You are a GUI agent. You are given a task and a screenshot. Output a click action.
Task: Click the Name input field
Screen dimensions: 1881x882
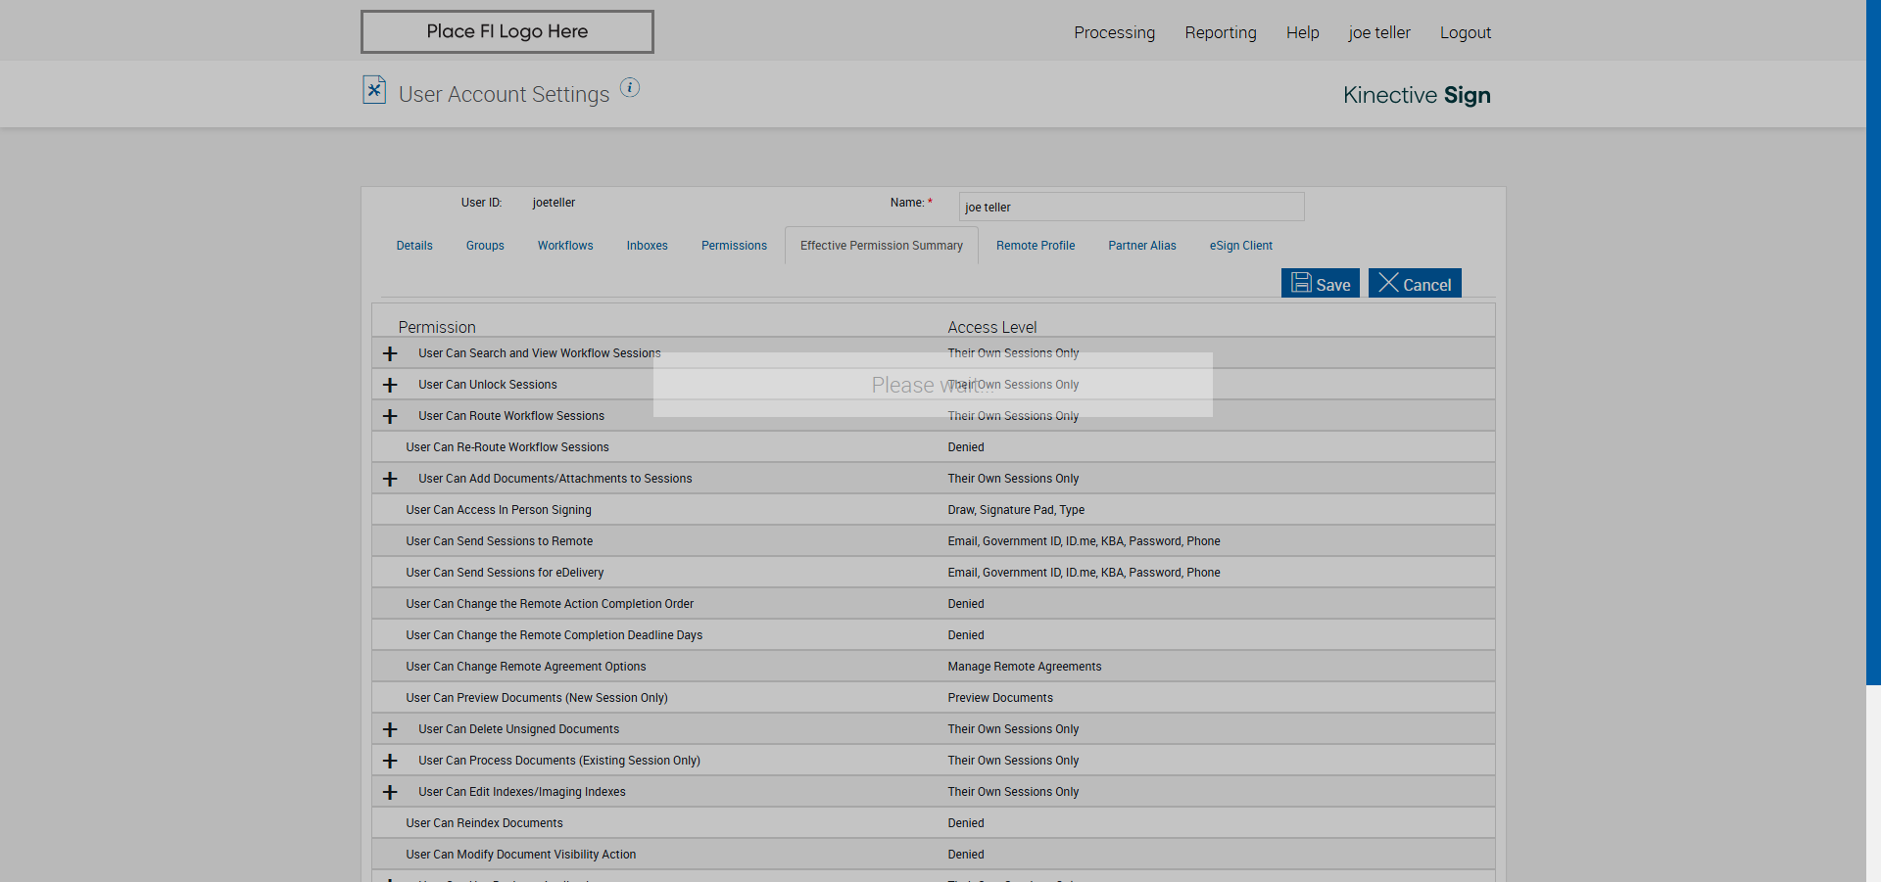(x=1132, y=207)
